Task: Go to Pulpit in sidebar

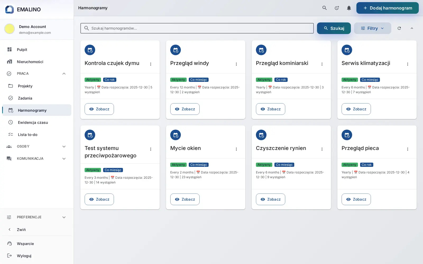Action: 36,50
